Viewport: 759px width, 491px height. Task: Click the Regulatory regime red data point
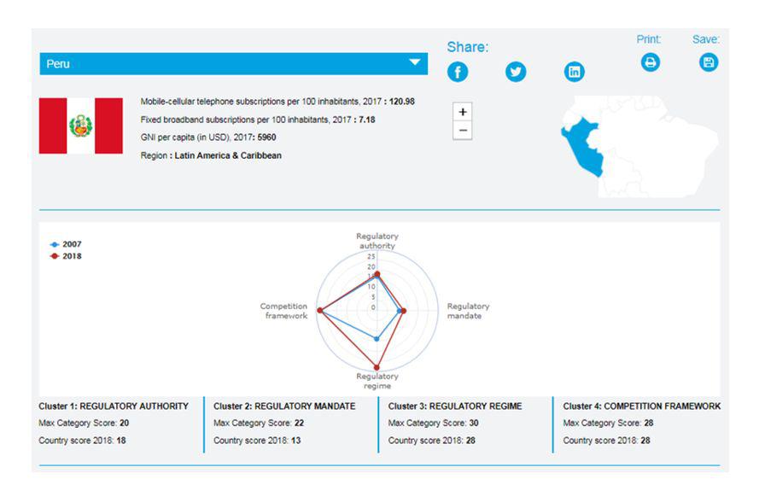tap(377, 367)
